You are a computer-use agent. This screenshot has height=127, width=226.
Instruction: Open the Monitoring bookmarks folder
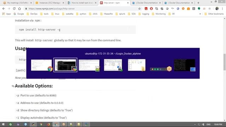point(159,14)
